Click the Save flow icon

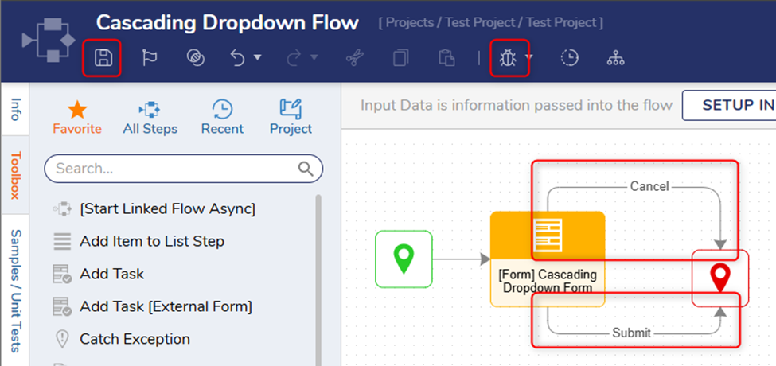(102, 58)
